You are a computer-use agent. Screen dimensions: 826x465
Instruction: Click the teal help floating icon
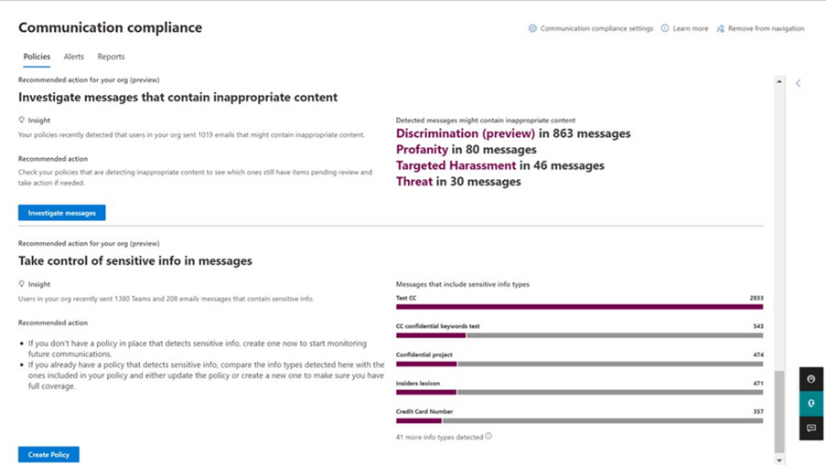click(x=811, y=404)
